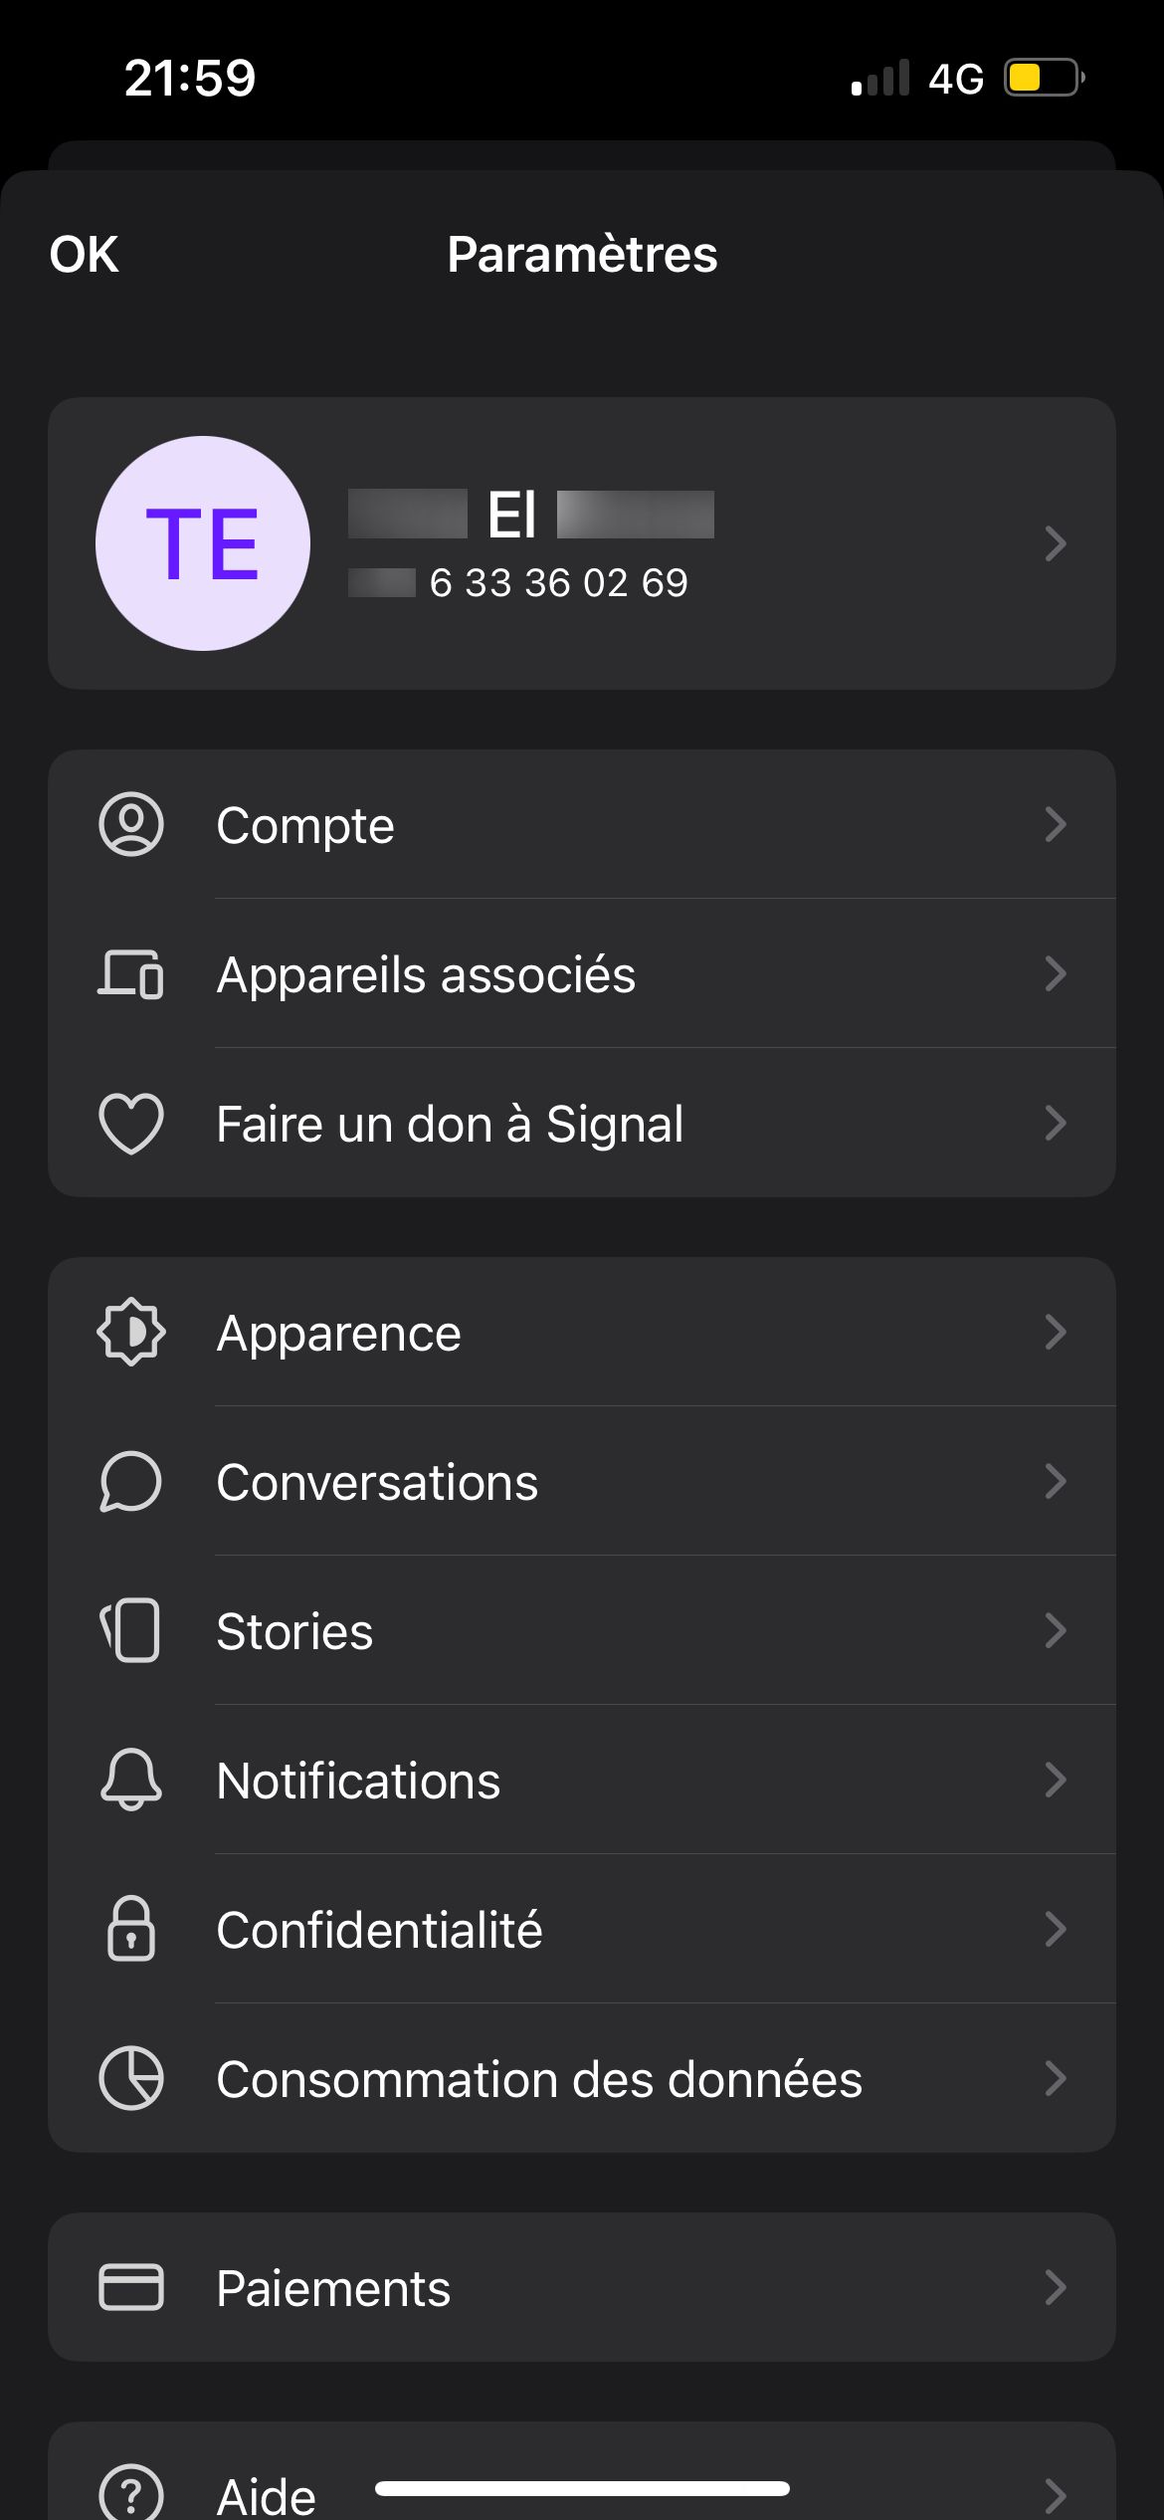
Task: Open the Consommation des données menu
Action: [x=539, y=2079]
